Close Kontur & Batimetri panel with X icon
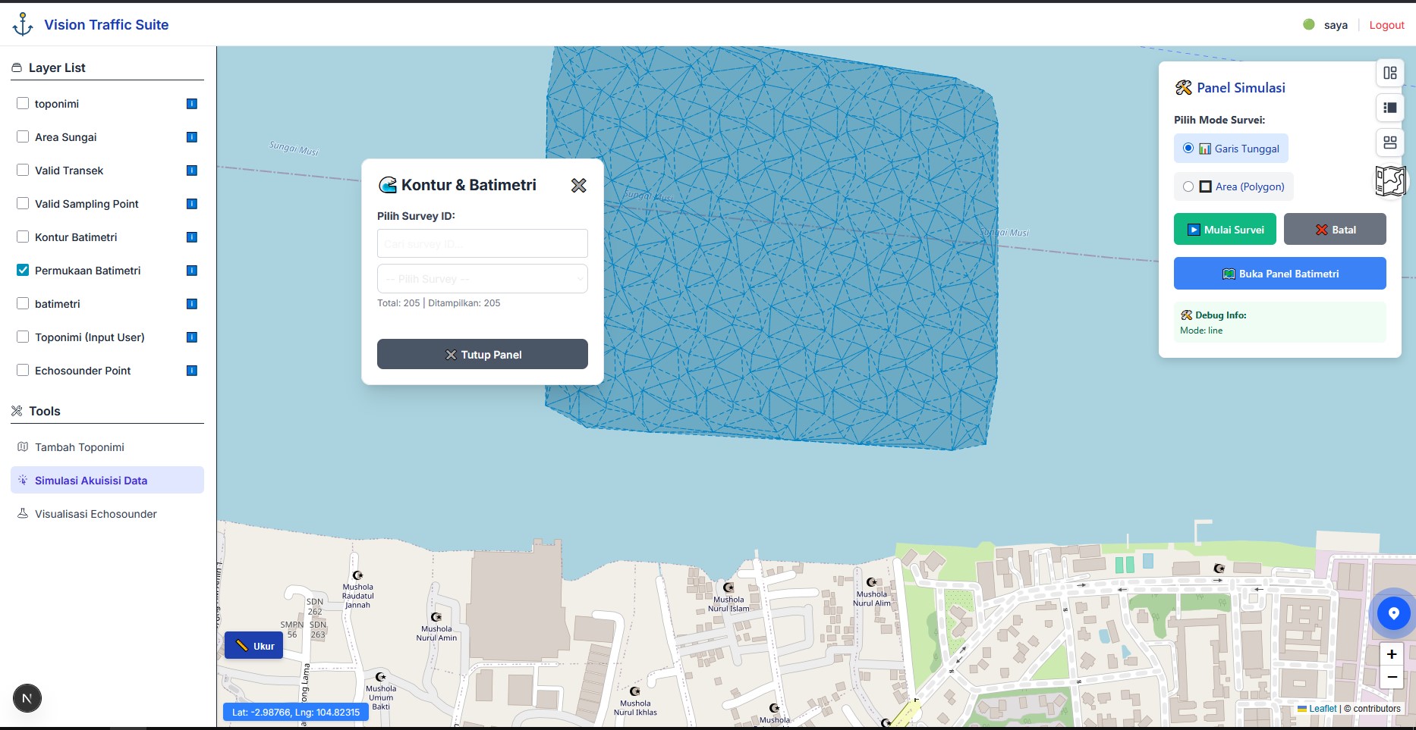 578,185
